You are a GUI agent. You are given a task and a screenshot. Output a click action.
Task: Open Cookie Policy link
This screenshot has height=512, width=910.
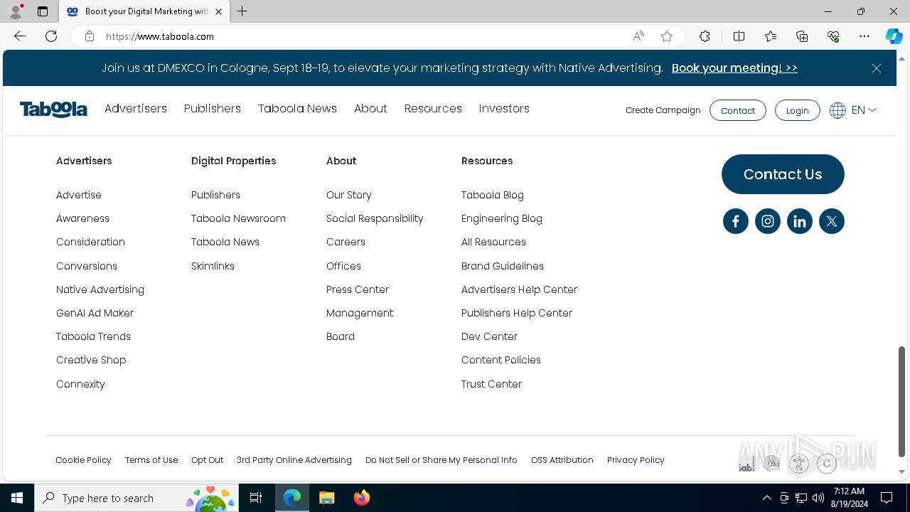(83, 460)
